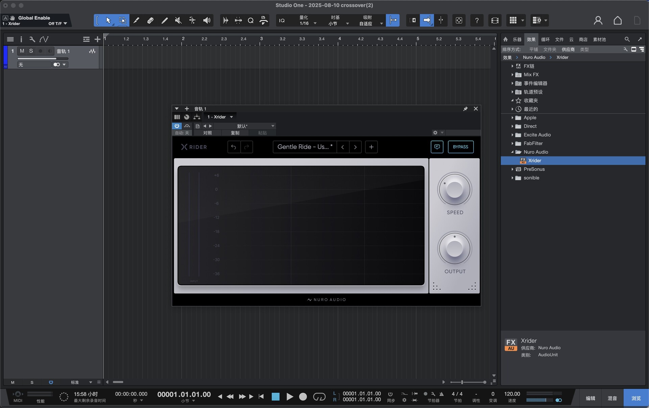
Task: Start playback with the Play button
Action: tap(290, 397)
